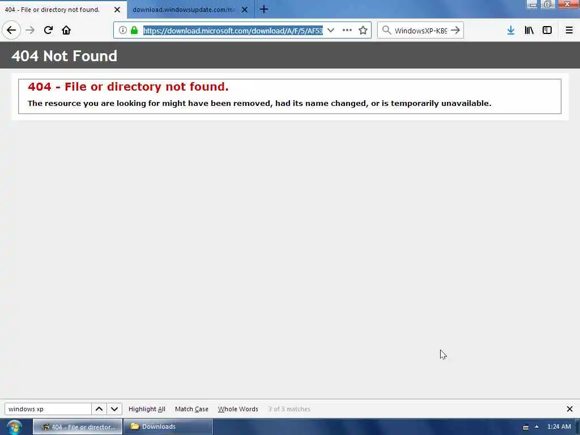Open the Library bookshelf icon

click(x=529, y=31)
